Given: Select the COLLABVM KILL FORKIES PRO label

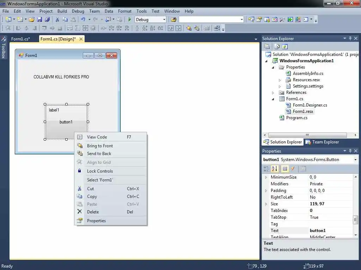Looking at the screenshot, I should (x=61, y=77).
